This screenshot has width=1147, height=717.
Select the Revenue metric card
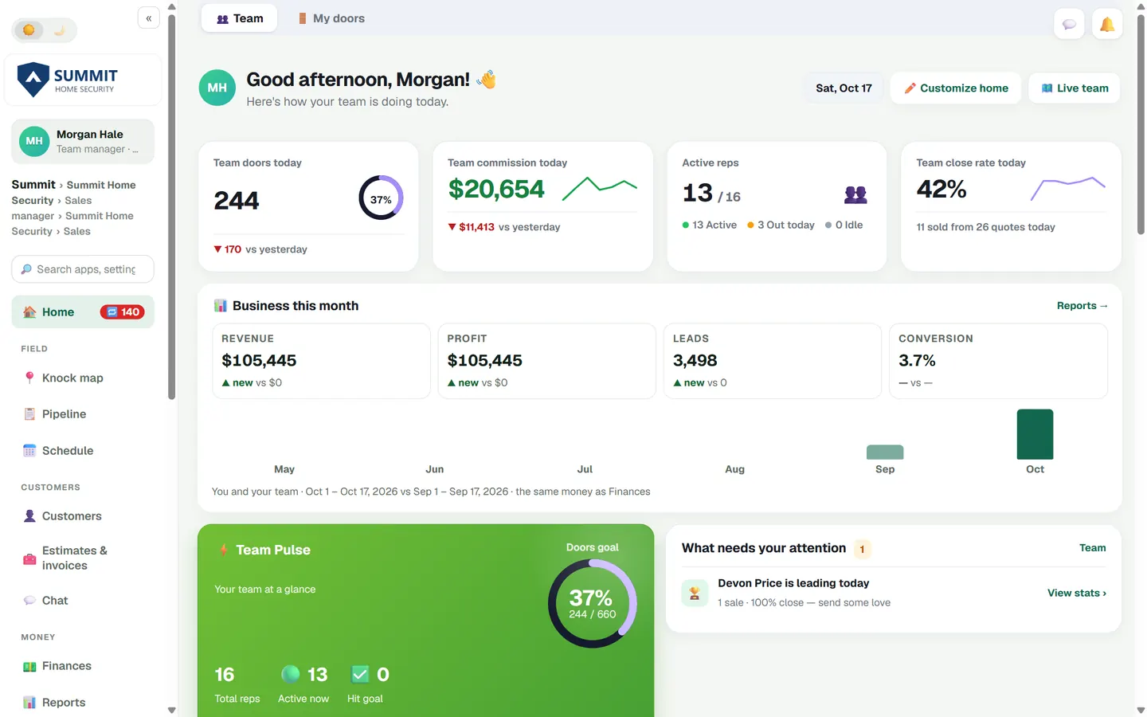321,361
